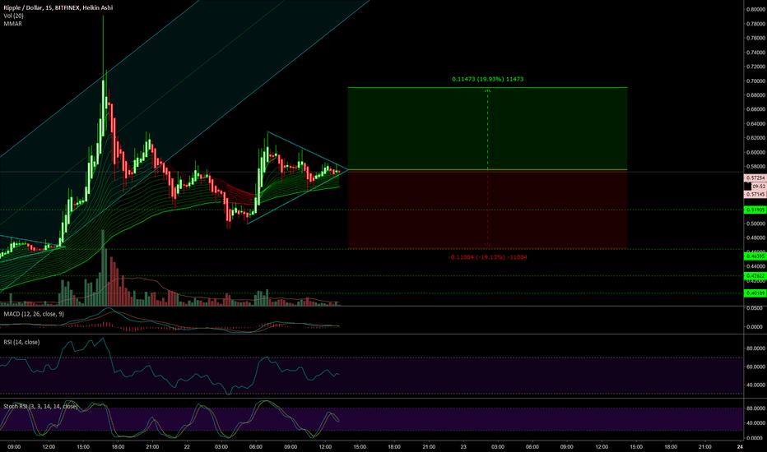767x452 pixels.
Task: Click the 0.57254 price tag on axis
Action: (755, 178)
